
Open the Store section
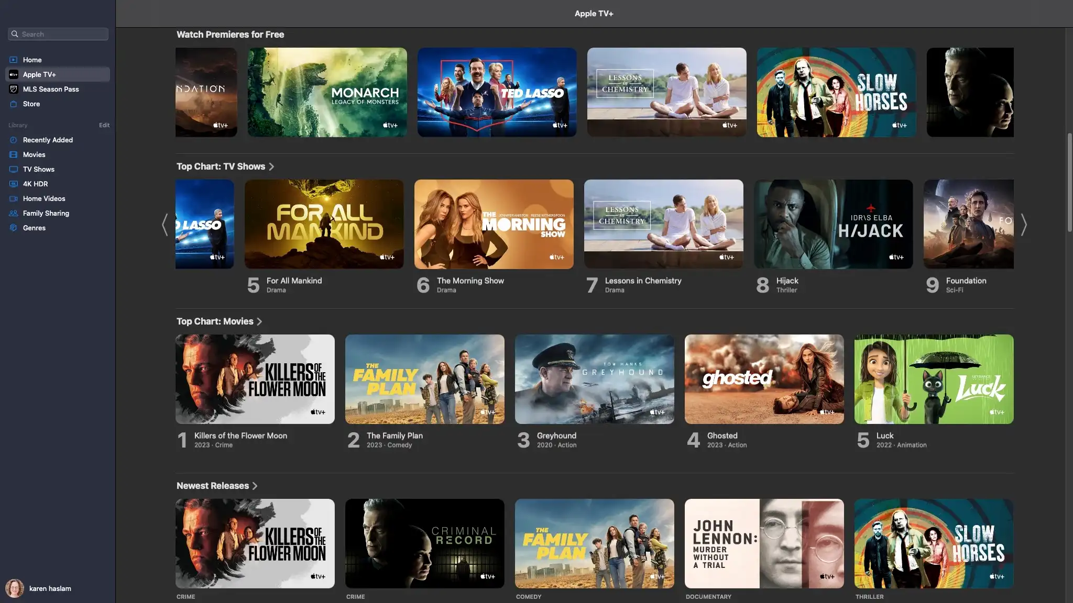(x=31, y=104)
